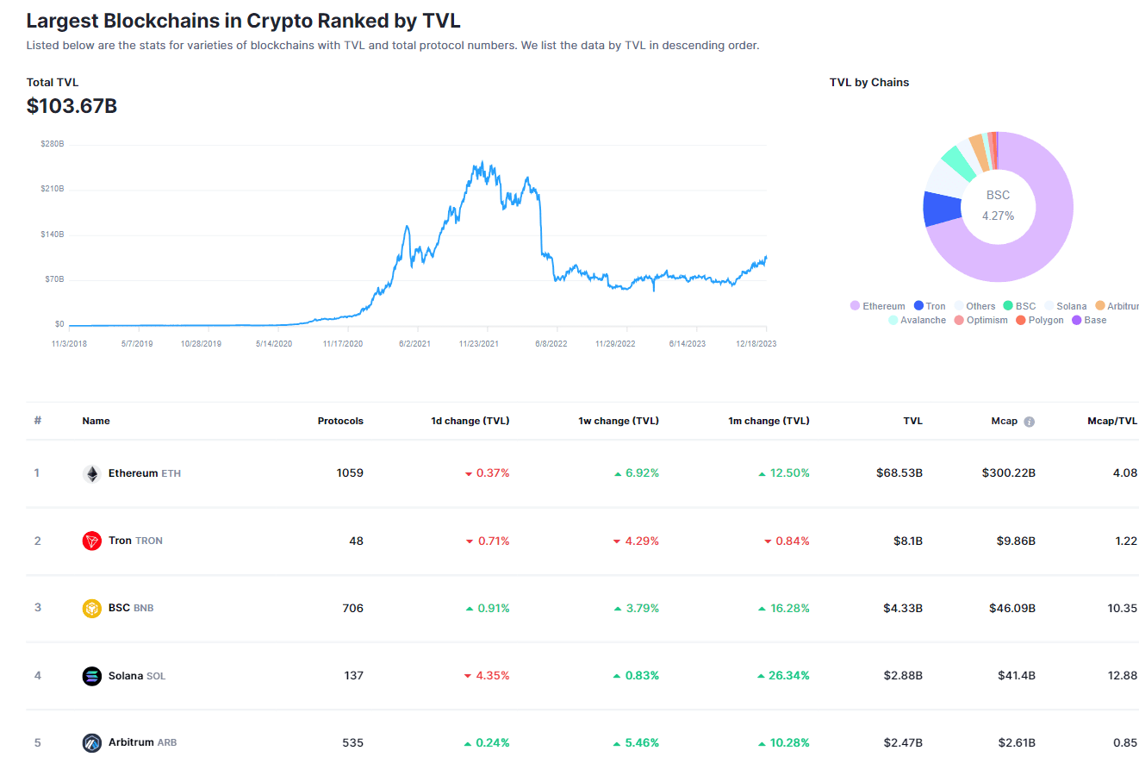Image resolution: width=1139 pixels, height=757 pixels.
Task: Select the Tron TRON logo icon
Action: pyautogui.click(x=92, y=541)
